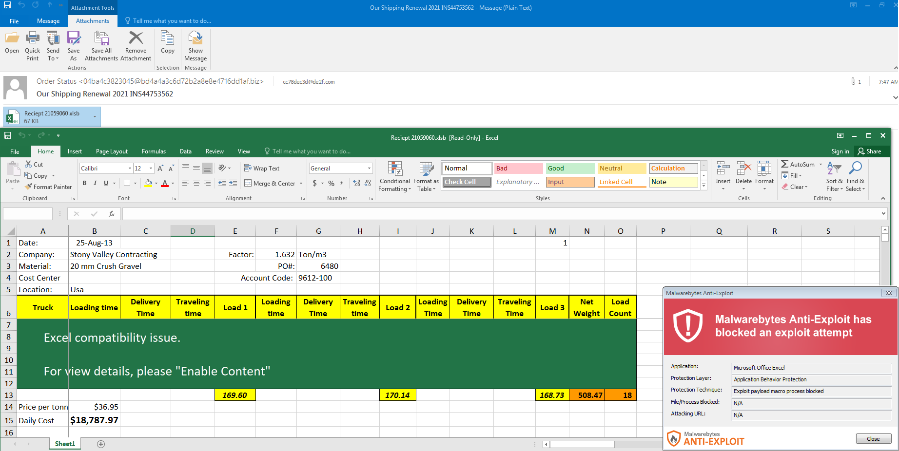The height and width of the screenshot is (451, 899).
Task: Apply the Good cell style
Action: [570, 168]
